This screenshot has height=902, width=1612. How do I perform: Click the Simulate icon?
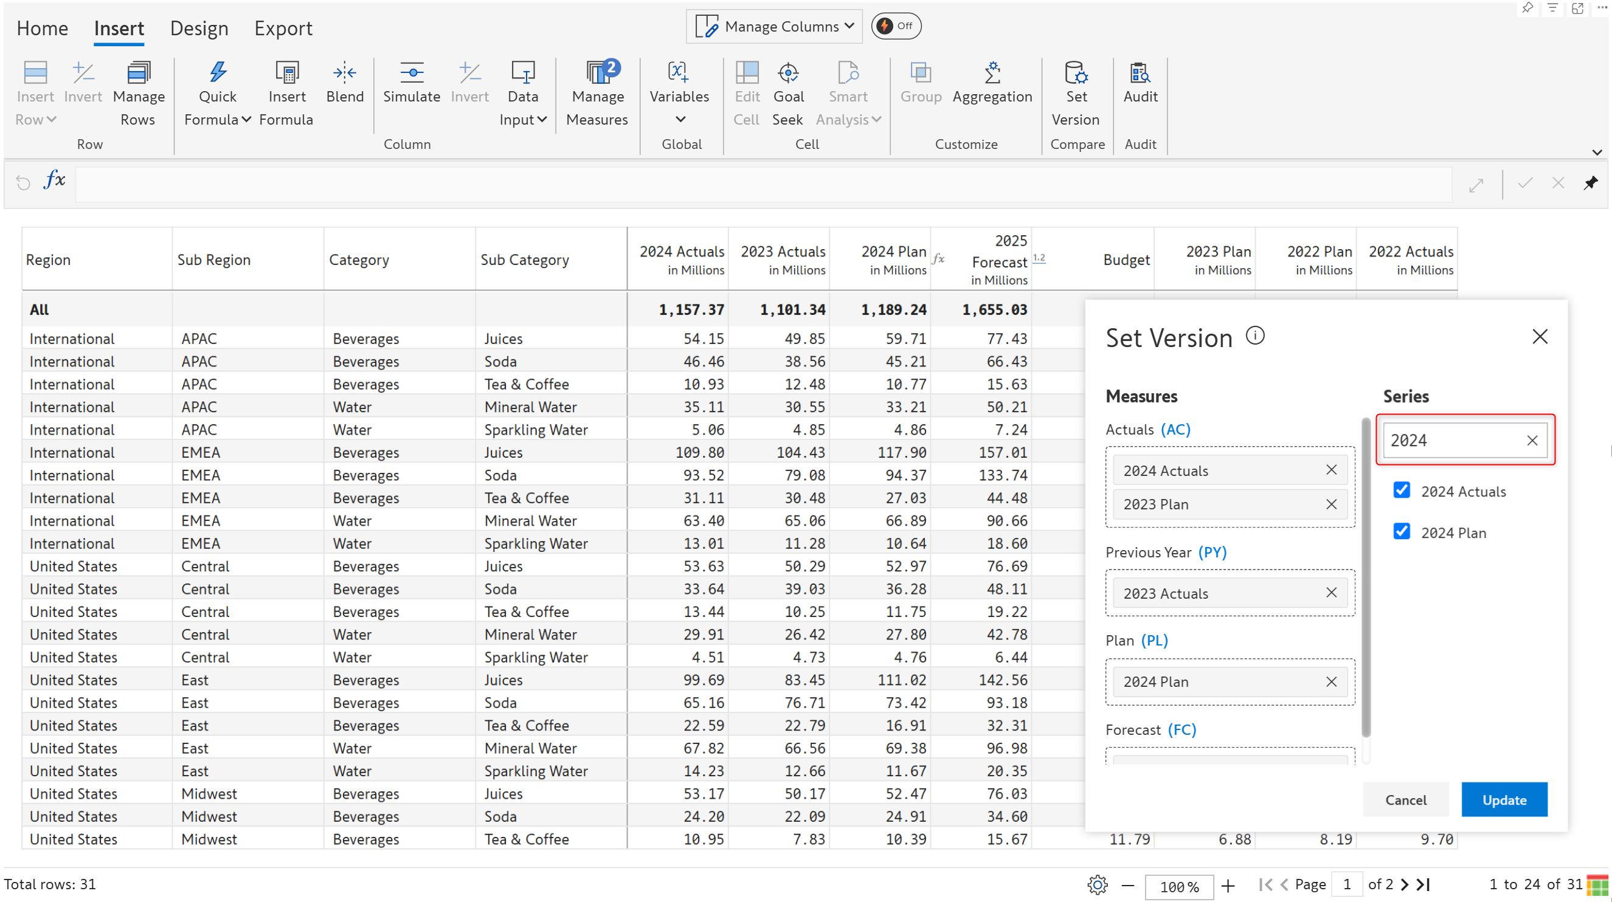click(411, 73)
